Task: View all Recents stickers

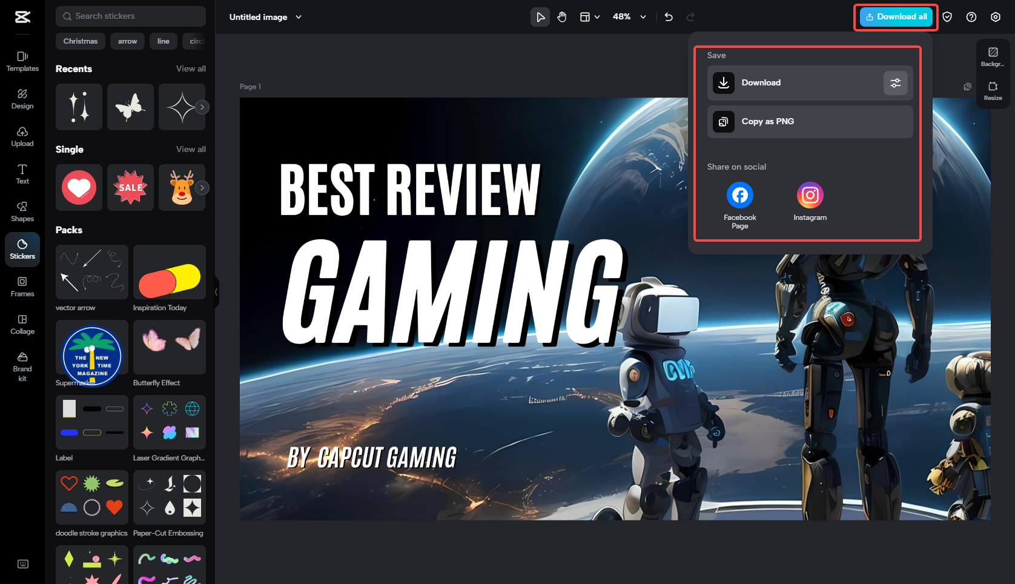Action: tap(191, 69)
